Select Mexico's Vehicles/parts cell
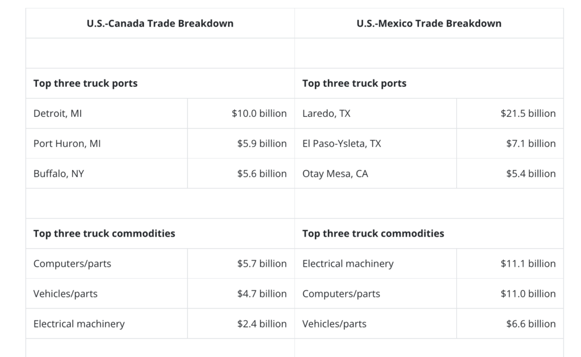581x357 pixels. tap(334, 324)
